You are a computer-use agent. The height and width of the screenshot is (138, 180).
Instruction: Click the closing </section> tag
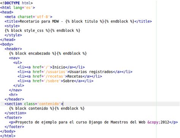point(16,113)
